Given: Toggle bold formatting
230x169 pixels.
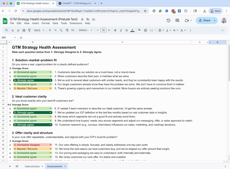Looking at the screenshot, I should pos(115,30).
